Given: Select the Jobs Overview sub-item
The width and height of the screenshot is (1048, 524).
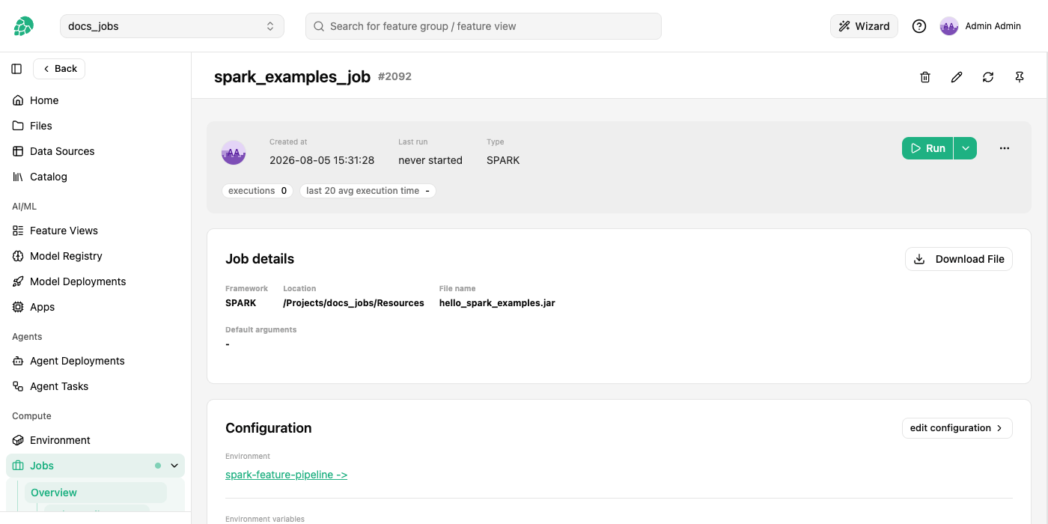Looking at the screenshot, I should (96, 493).
